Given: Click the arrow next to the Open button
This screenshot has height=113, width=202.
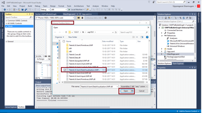Looking at the screenshot, I should 132,91.
